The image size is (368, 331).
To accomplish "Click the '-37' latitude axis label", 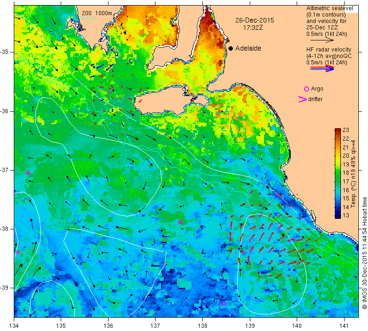I will coord(4,170).
